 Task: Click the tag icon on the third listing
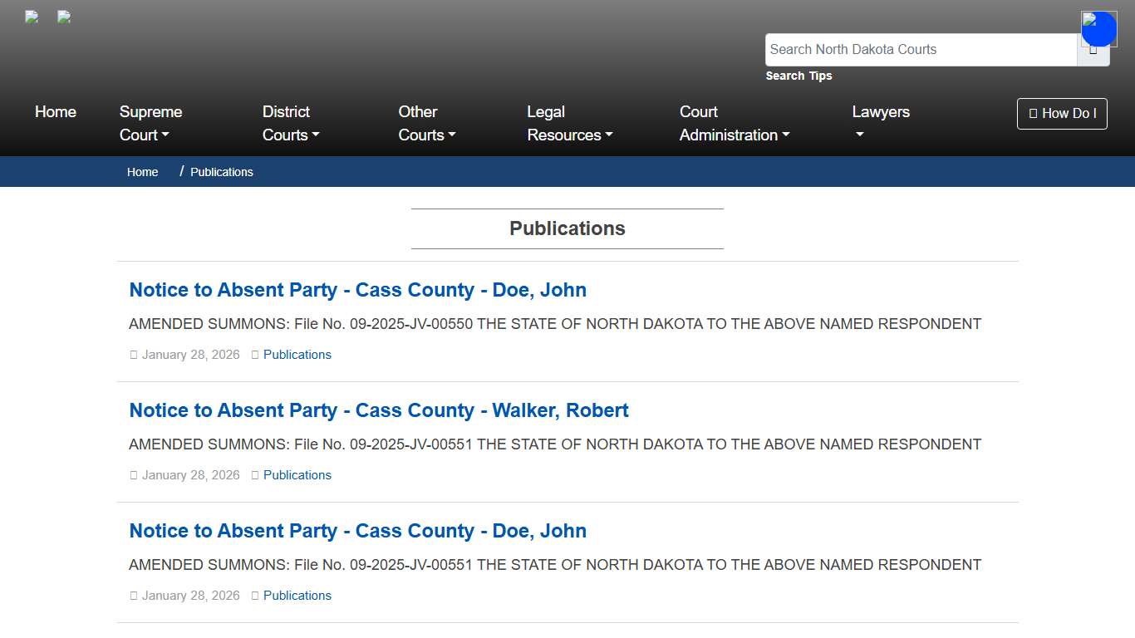point(256,596)
